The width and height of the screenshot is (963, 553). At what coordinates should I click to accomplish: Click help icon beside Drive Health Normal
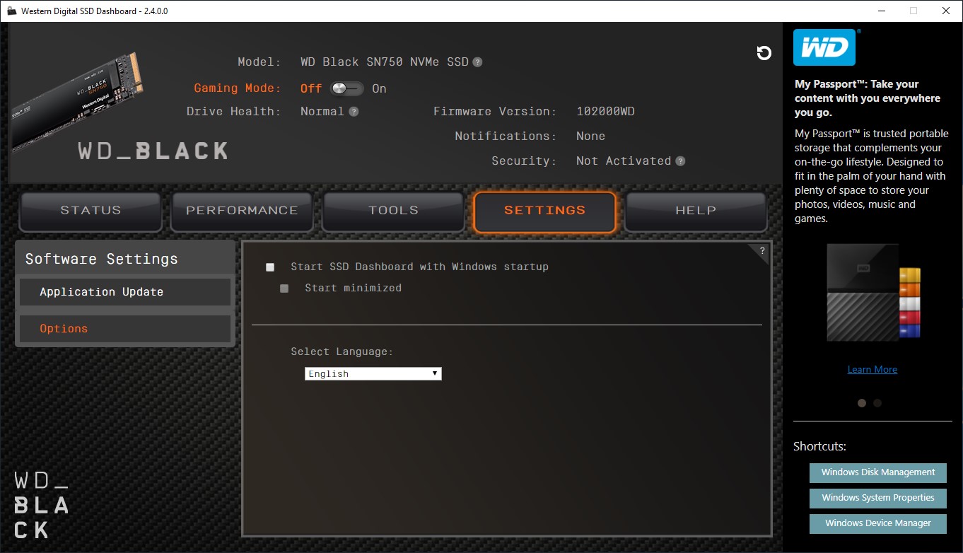click(354, 112)
